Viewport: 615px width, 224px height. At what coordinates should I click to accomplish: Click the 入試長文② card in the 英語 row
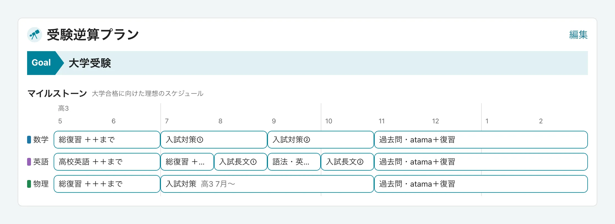click(347, 162)
